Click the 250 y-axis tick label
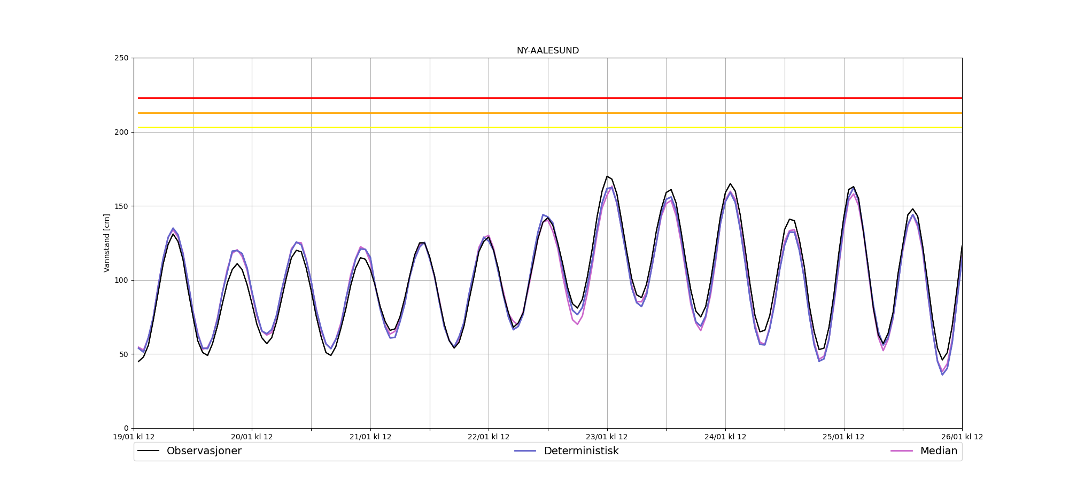1069x481 pixels. (121, 58)
